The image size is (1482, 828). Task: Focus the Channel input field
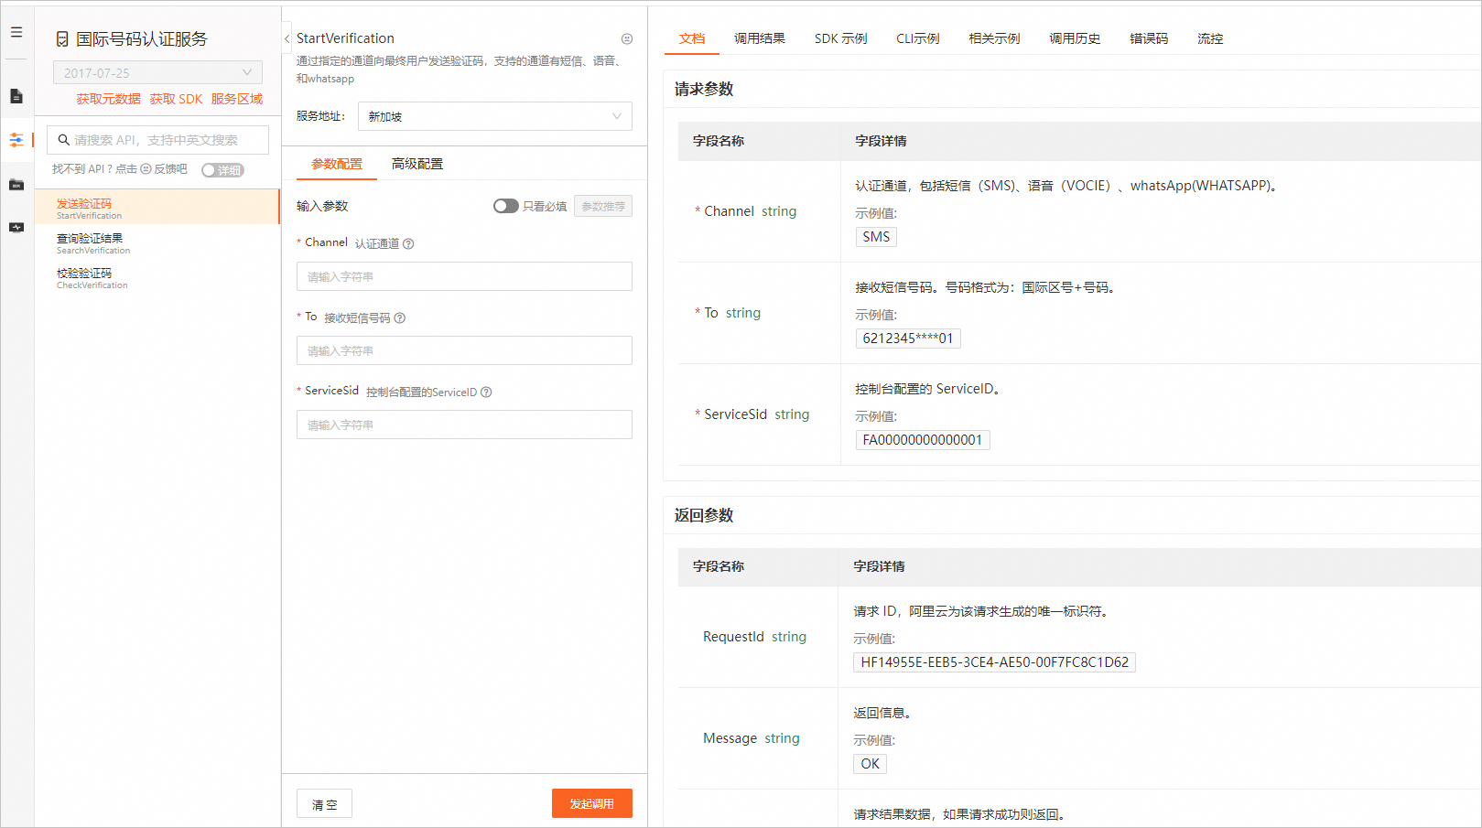464,276
